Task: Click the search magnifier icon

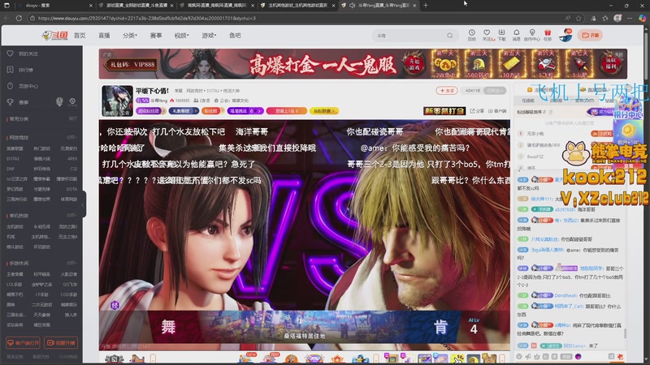Action: (450, 36)
